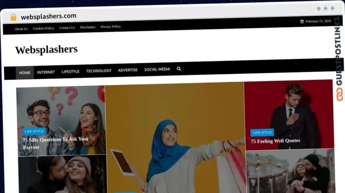View the Cookies Policy page
Screen dimensions: 345x193
click(44, 28)
